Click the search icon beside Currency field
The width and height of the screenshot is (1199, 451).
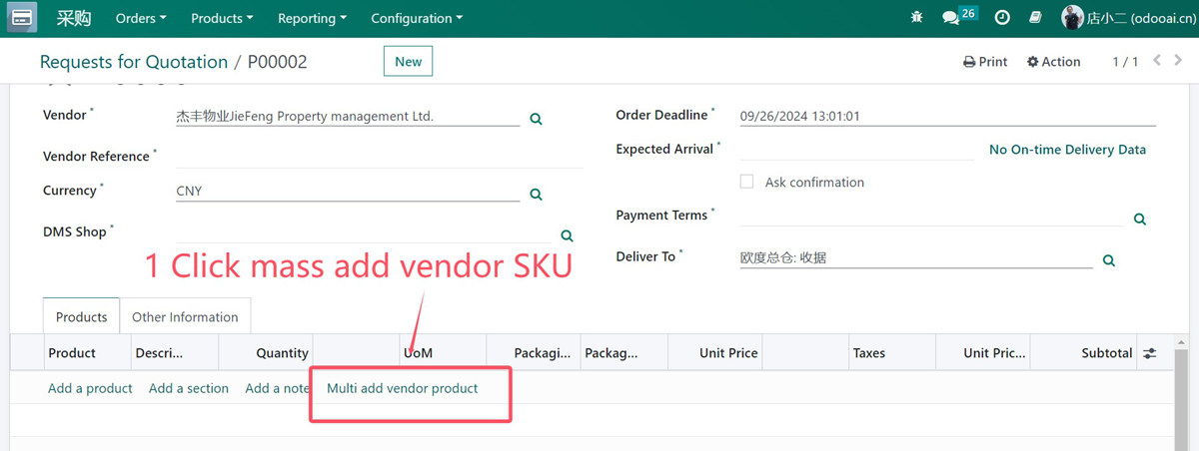tap(536, 195)
